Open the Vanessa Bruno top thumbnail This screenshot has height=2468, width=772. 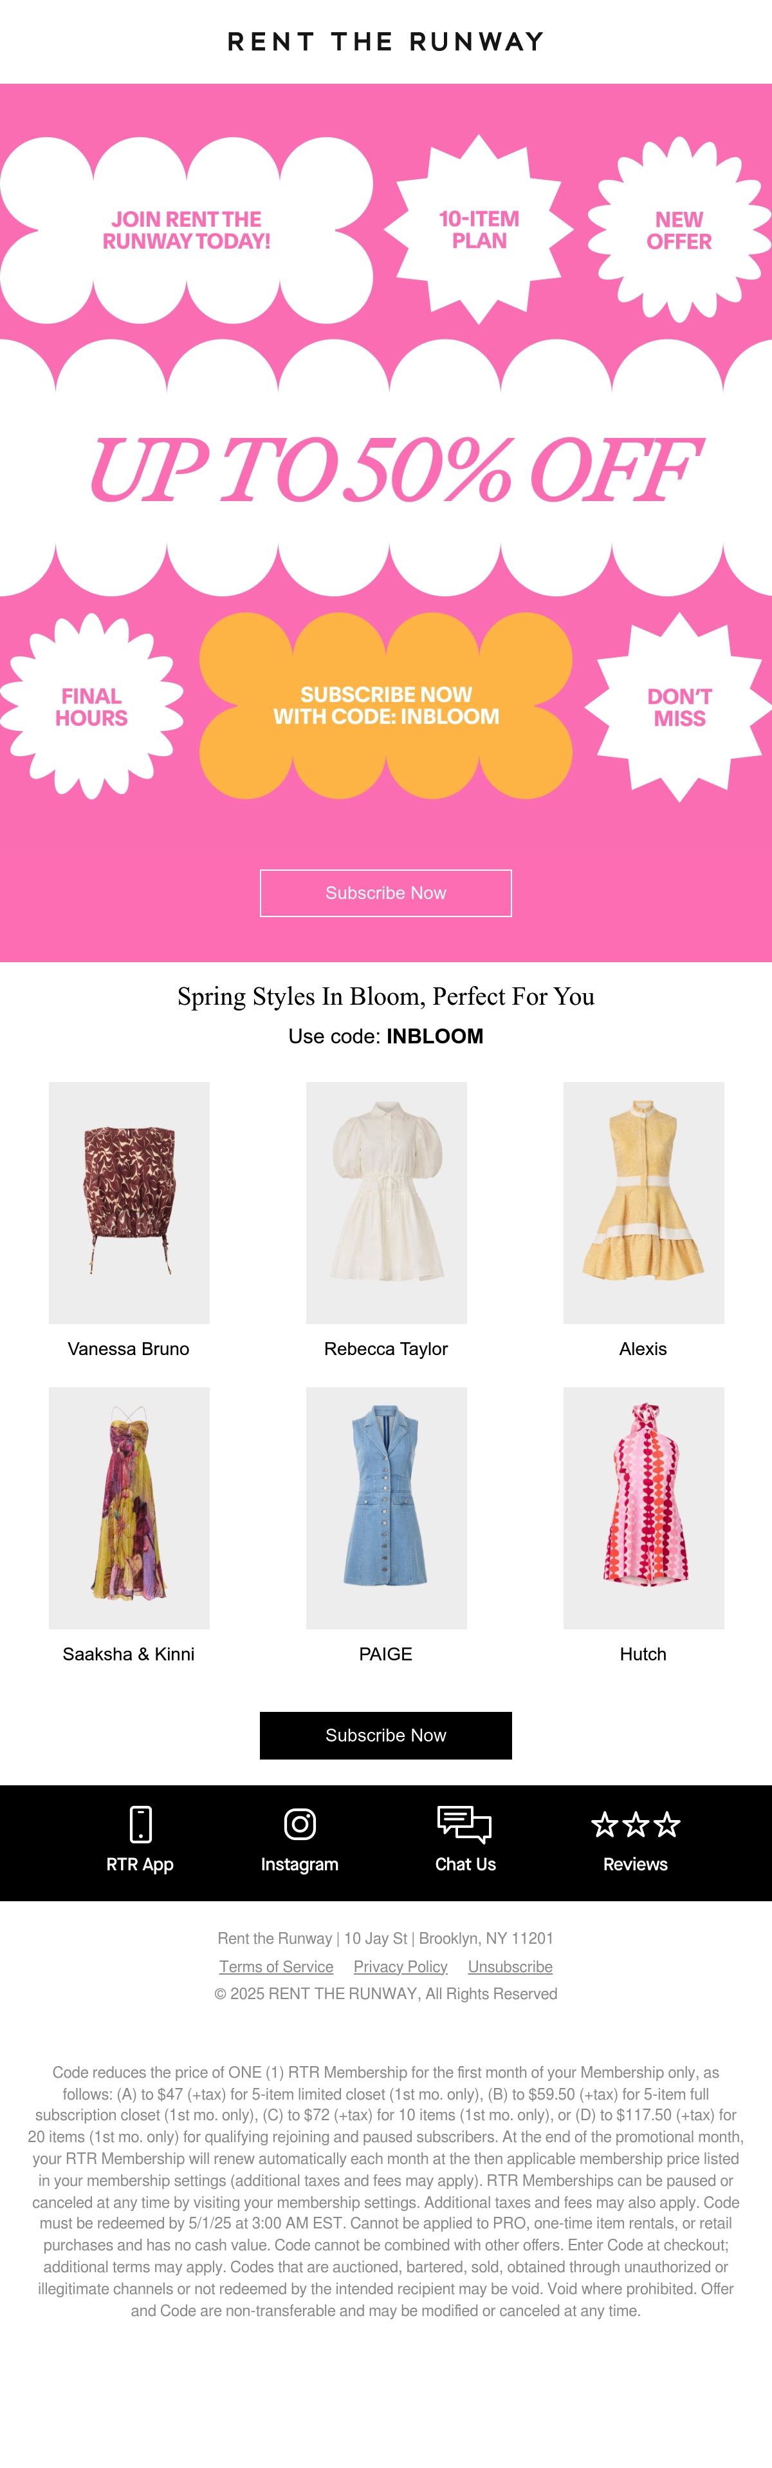click(x=129, y=1202)
